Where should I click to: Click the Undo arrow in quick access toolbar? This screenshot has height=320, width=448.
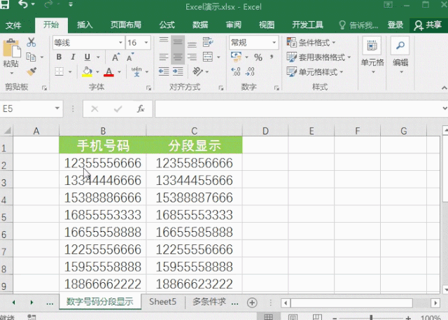pos(23,4)
